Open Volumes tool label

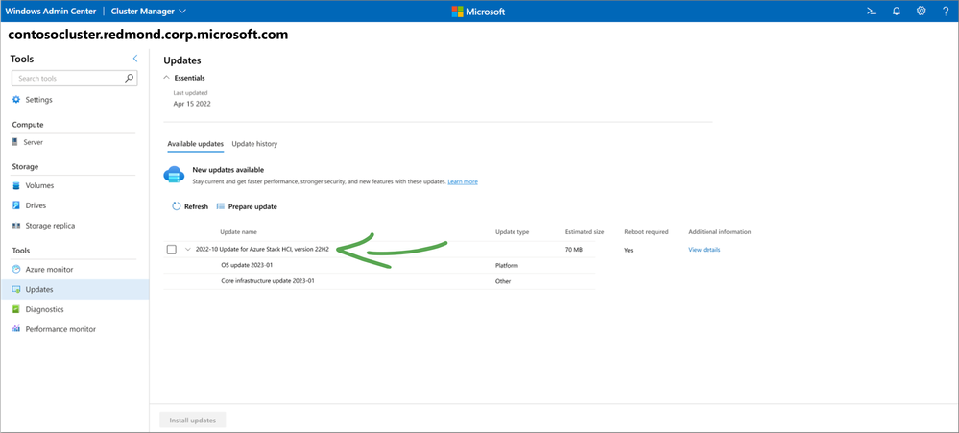tap(39, 185)
